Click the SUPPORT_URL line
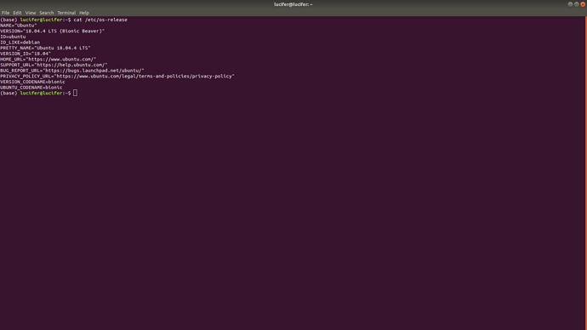The image size is (587, 330). tap(54, 65)
